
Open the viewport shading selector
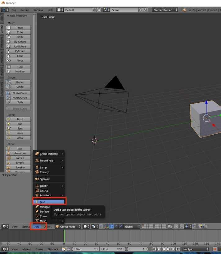pos(86,226)
